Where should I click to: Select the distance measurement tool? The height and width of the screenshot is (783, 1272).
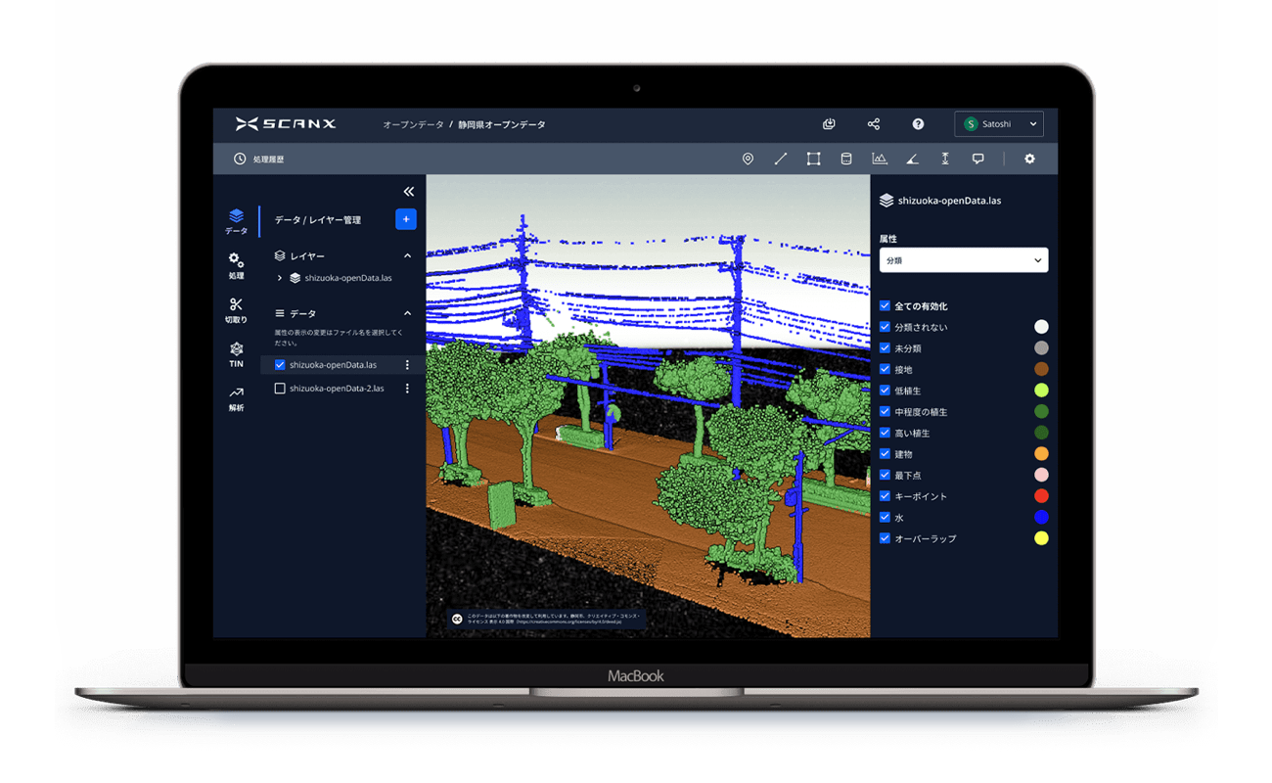pos(781,159)
